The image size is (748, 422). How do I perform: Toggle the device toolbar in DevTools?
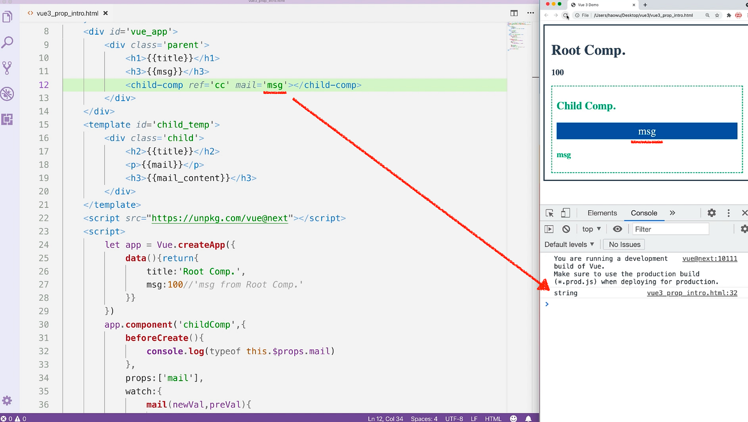(x=565, y=213)
